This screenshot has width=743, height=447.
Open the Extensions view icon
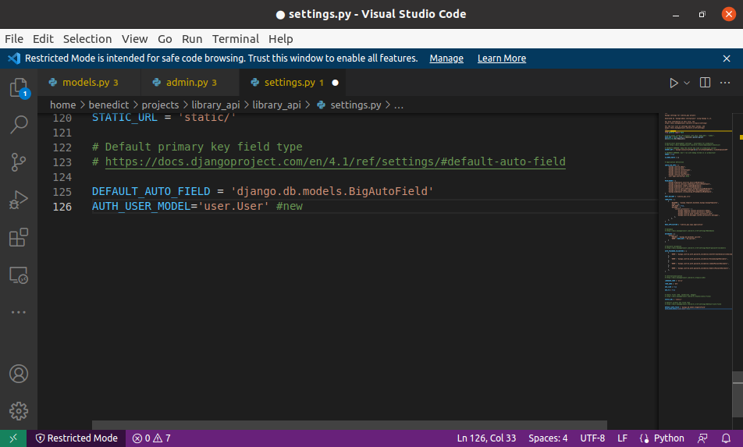point(19,237)
